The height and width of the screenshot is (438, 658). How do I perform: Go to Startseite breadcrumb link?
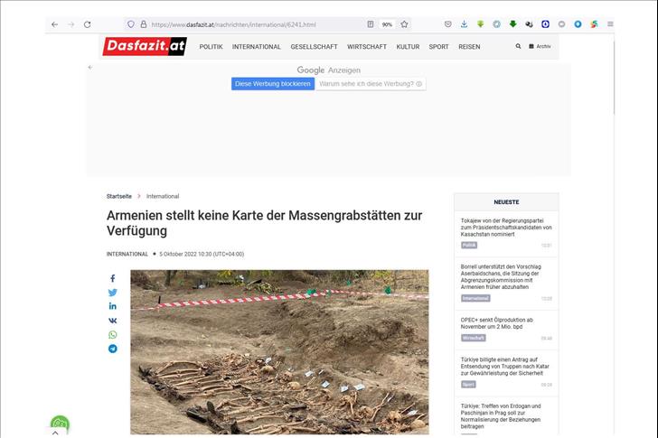pyautogui.click(x=118, y=196)
